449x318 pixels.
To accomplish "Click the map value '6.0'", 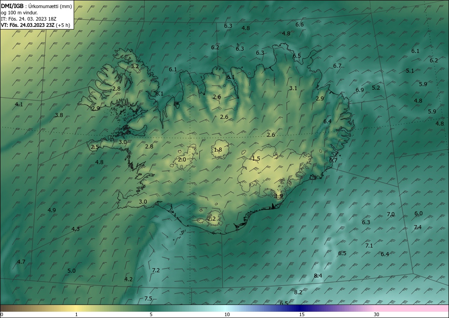I will (418, 213).
